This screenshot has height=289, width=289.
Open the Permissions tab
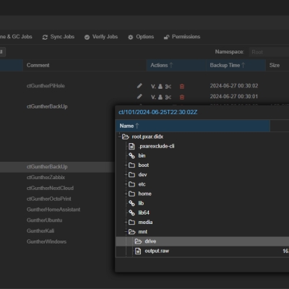[x=182, y=37]
